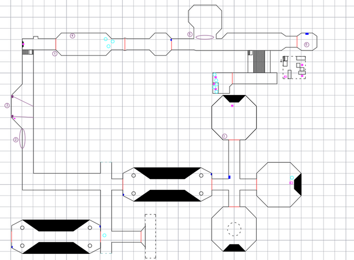The image size is (354, 260).
Task: Select the lower purple square on the left wall
Action: click(12, 116)
